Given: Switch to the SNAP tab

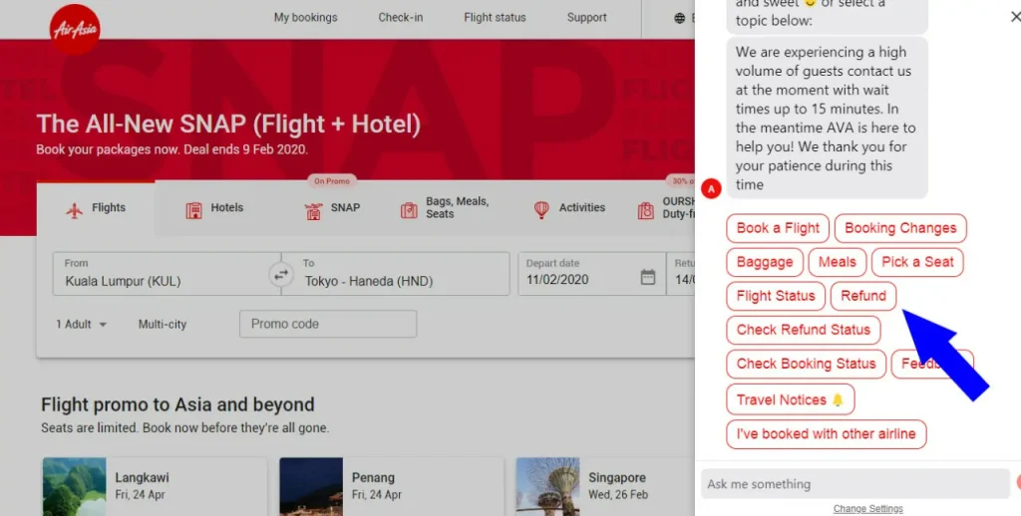Looking at the screenshot, I should point(333,209).
